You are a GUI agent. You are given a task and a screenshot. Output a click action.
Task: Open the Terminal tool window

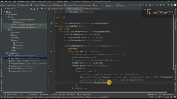pyautogui.click(x=44, y=94)
